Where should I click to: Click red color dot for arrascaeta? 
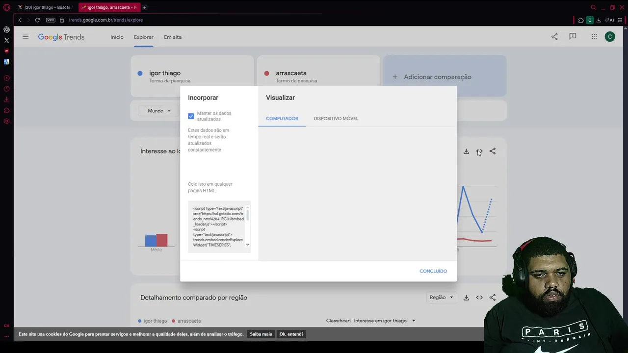click(x=266, y=74)
